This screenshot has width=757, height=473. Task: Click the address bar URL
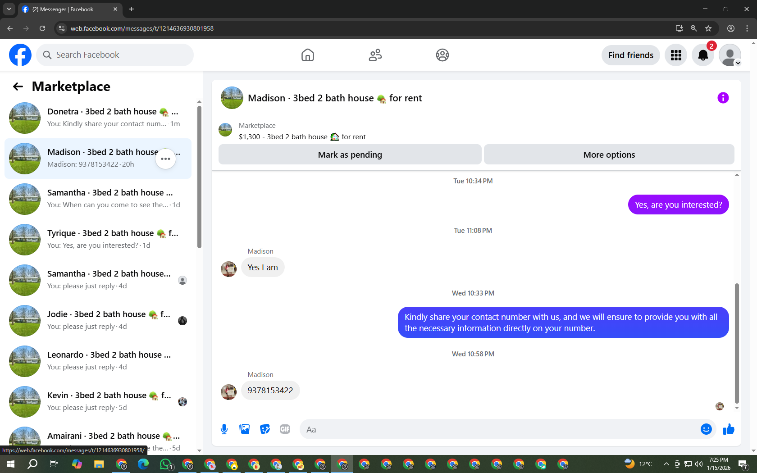click(x=142, y=28)
